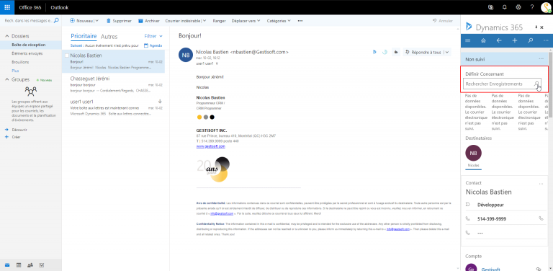The height and width of the screenshot is (271, 553).
Task: Open the Agenda calendar link
Action: click(153, 45)
